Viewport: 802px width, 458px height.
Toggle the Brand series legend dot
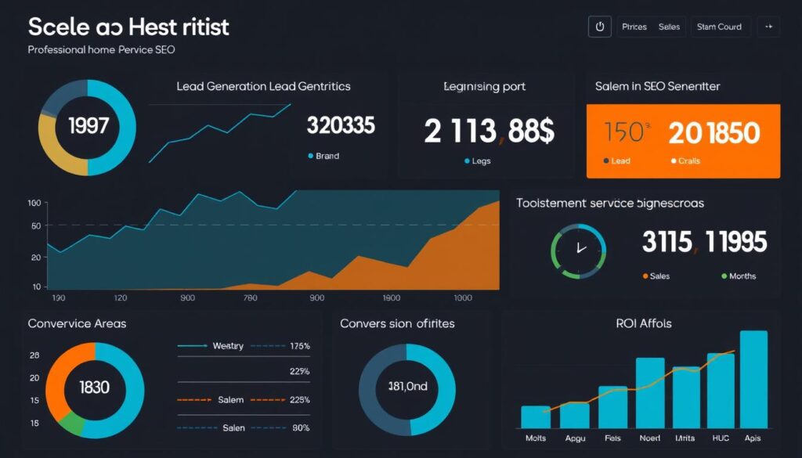click(x=310, y=156)
